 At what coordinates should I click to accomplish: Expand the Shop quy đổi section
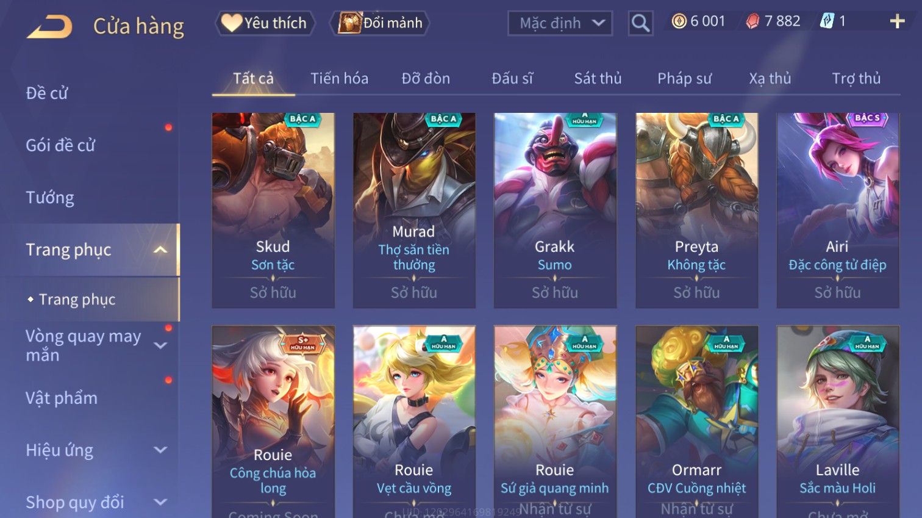pyautogui.click(x=160, y=502)
